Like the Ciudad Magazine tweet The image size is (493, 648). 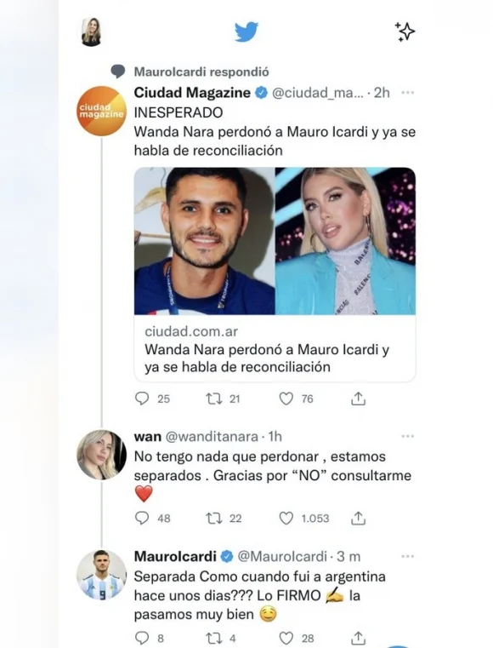[x=286, y=399]
